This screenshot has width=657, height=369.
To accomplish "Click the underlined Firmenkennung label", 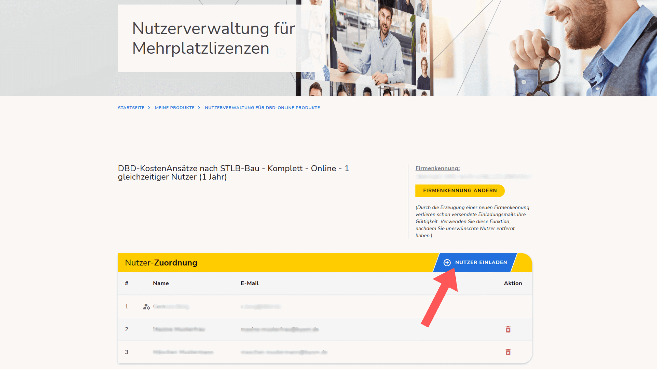I will click(437, 168).
